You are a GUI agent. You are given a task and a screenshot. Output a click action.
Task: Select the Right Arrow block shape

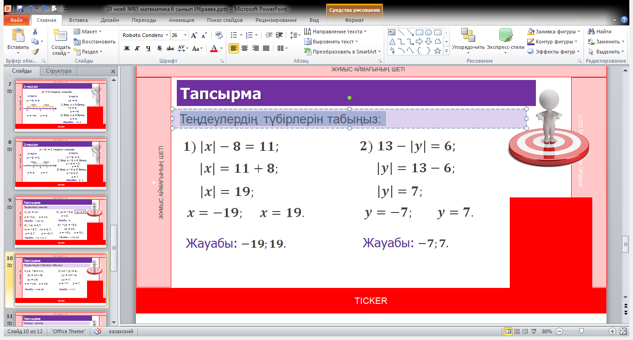click(419, 42)
